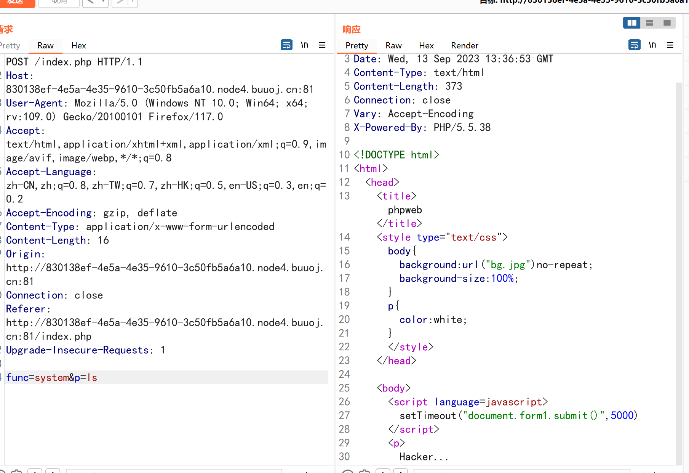Click the X-Powered-By: PHP/5.5.38 header

tap(422, 128)
